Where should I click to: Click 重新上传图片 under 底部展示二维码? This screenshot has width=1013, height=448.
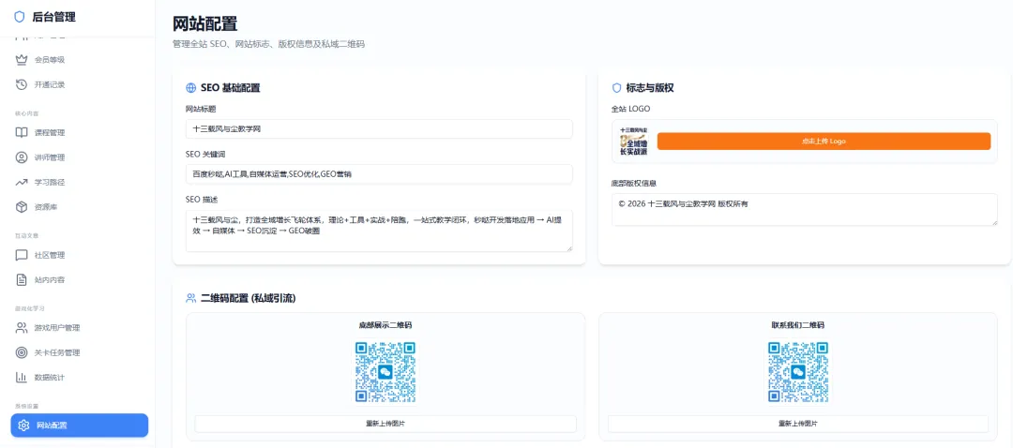pos(386,424)
